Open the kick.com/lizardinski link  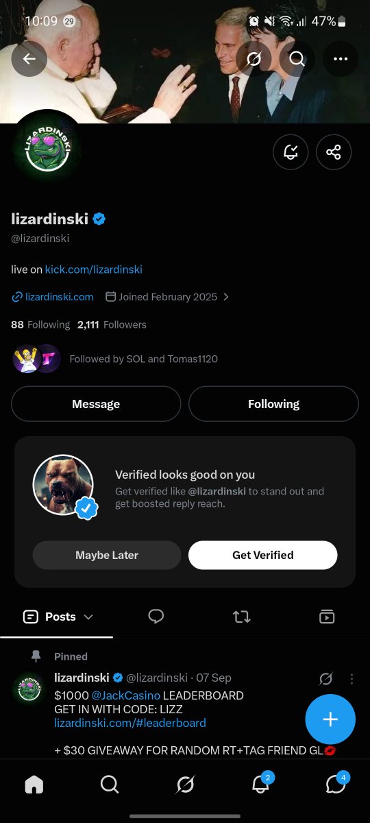pyautogui.click(x=93, y=270)
